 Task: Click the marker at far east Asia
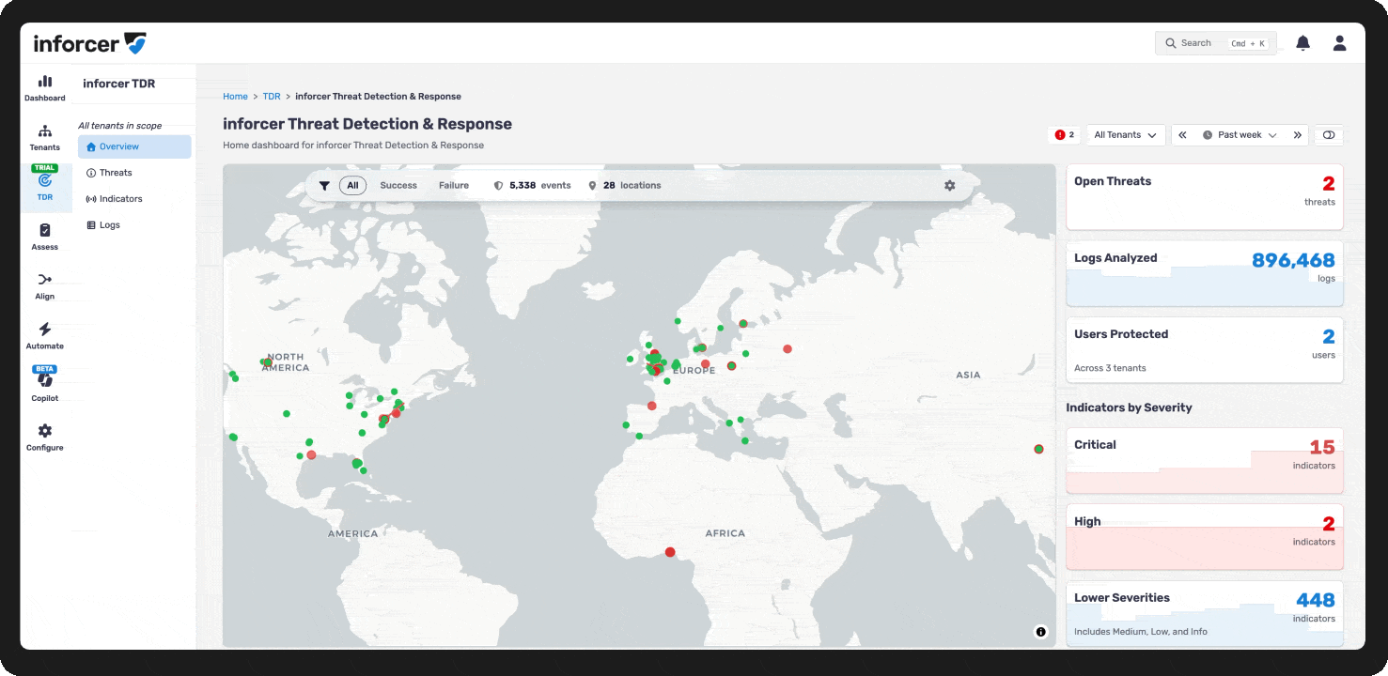click(x=1038, y=449)
